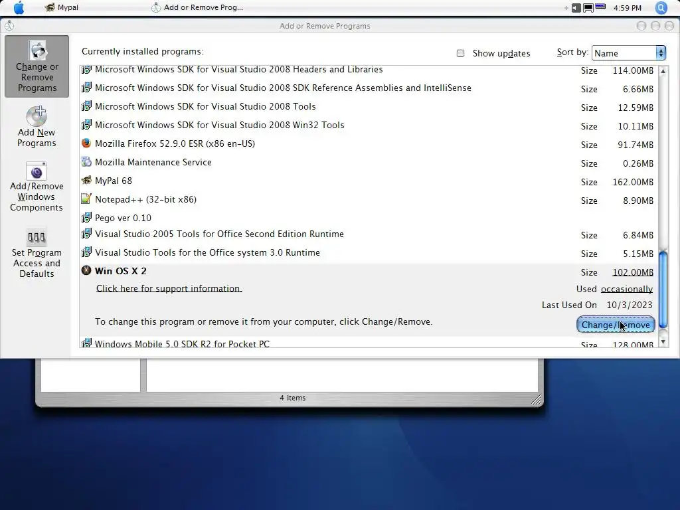Viewport: 680px width, 510px height.
Task: Click the Spotlight search icon
Action: tap(661, 7)
